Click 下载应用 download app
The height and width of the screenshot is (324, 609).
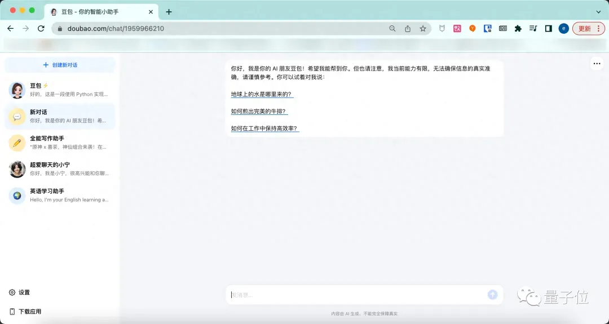click(25, 312)
